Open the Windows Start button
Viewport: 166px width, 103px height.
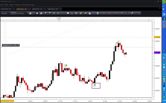tap(164, 2)
